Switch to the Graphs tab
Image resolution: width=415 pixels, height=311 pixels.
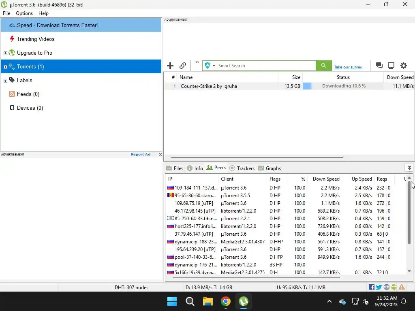click(270, 168)
